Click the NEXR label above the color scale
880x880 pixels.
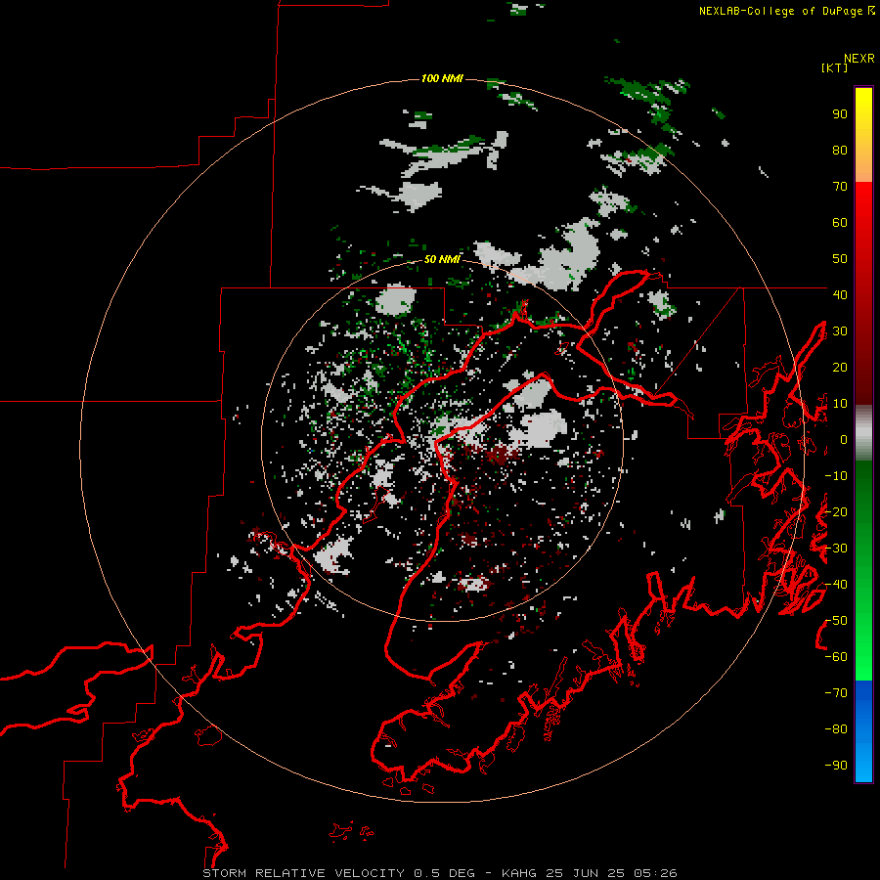coord(859,59)
